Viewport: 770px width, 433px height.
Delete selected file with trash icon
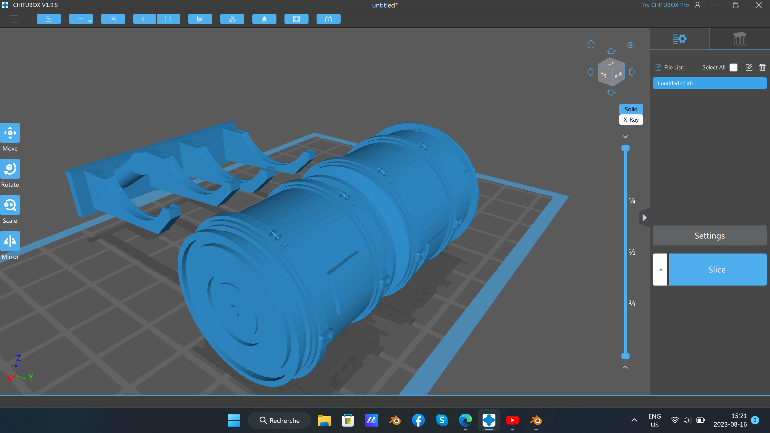point(762,67)
